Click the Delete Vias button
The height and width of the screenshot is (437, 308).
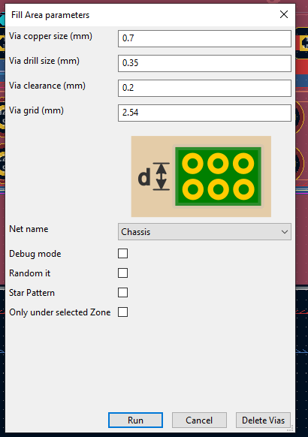point(263,420)
